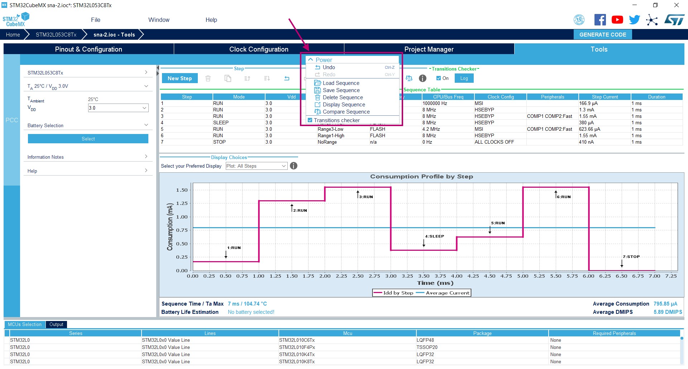Image resolution: width=688 pixels, height=369 pixels.
Task: Click the move step down icon
Action: (x=267, y=78)
